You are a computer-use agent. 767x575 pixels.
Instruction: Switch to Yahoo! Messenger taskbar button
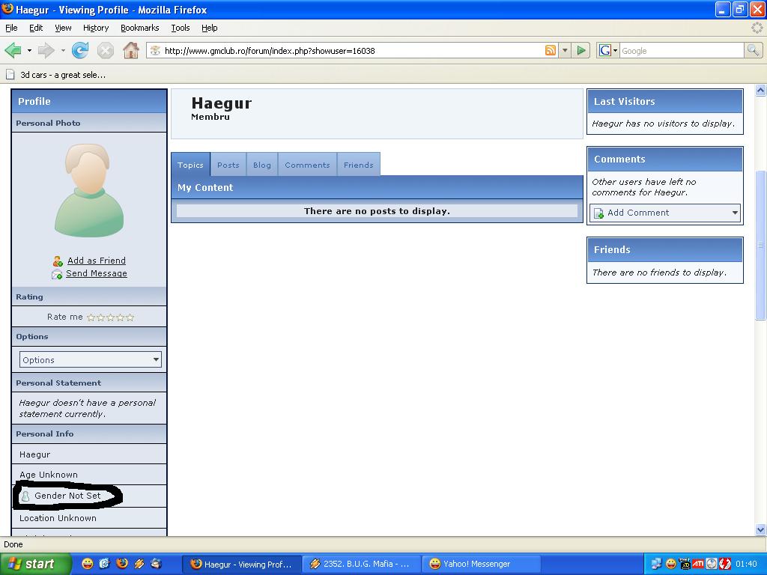tap(482, 565)
